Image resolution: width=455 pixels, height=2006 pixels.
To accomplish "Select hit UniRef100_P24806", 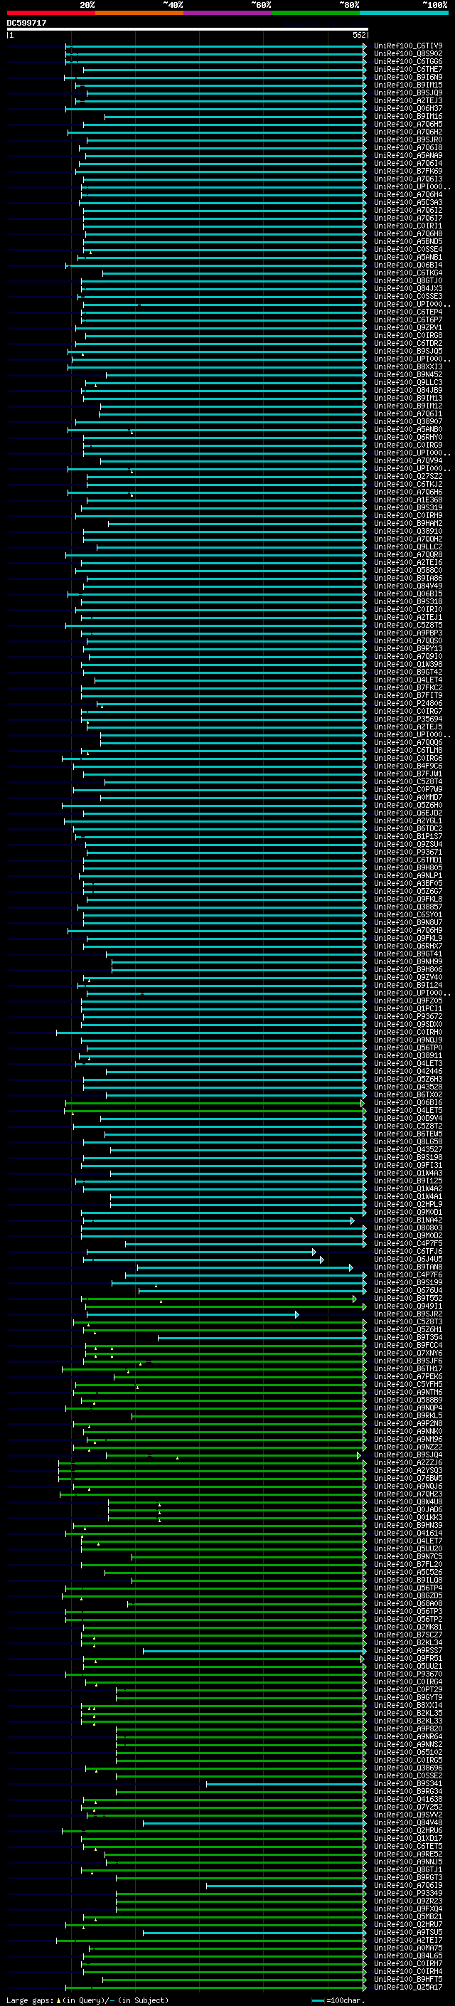I will pos(407,703).
